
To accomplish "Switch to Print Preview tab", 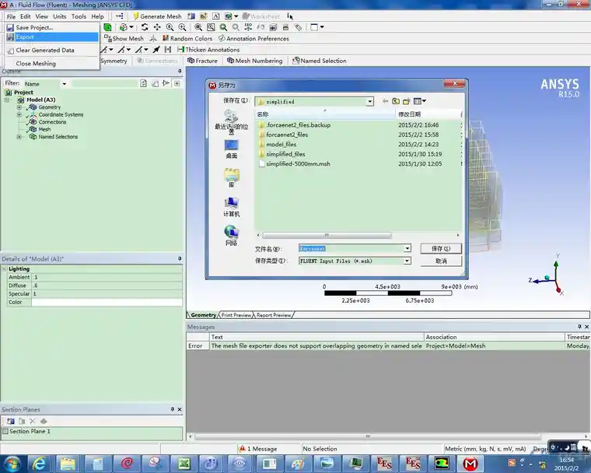I will tap(236, 315).
